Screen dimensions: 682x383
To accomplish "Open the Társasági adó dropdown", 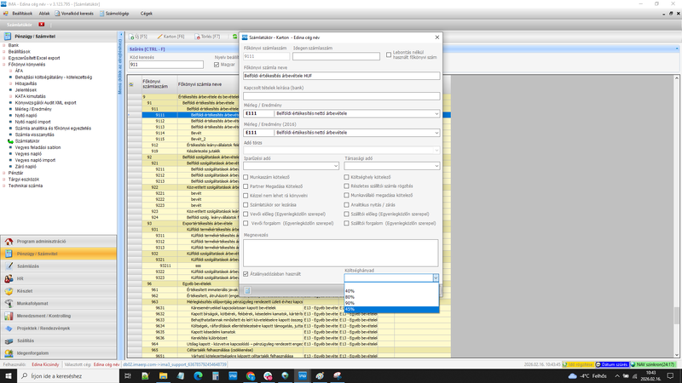I will (x=436, y=166).
